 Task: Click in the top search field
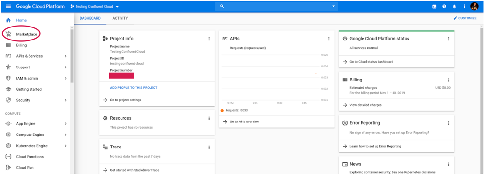click(276, 6)
